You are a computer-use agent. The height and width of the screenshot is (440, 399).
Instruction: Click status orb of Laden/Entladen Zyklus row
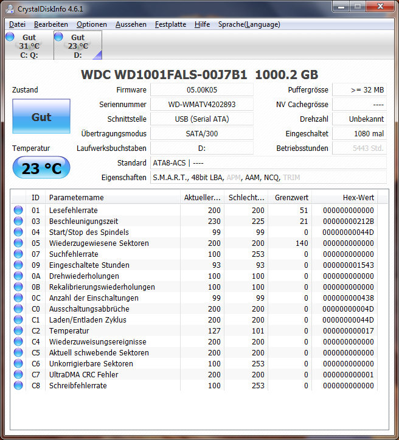click(x=18, y=320)
